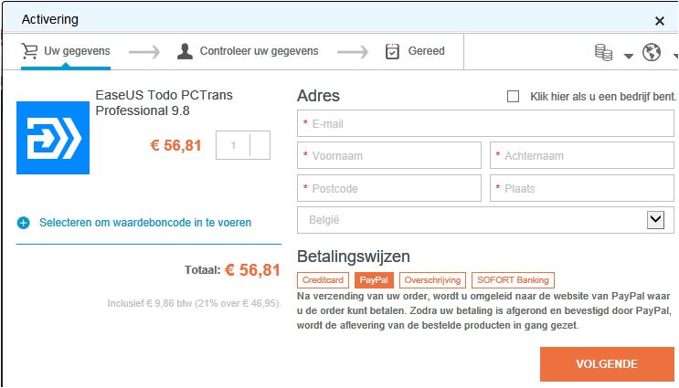679x388 pixels.
Task: Click the shopping cart icon
Action: coord(29,51)
